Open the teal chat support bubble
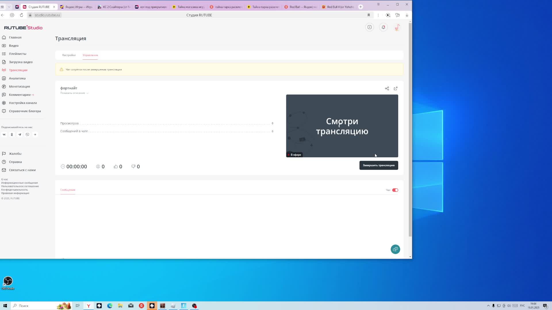552x310 pixels. (x=395, y=249)
